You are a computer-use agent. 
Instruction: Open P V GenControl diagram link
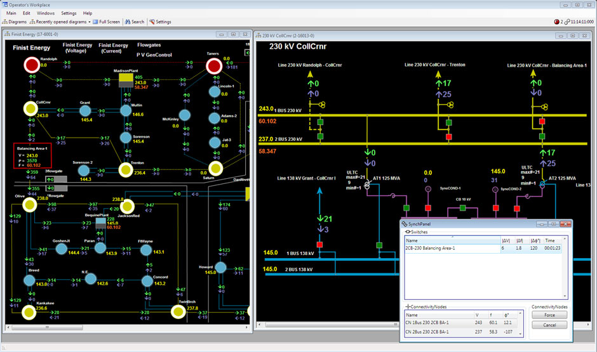pyautogui.click(x=154, y=55)
